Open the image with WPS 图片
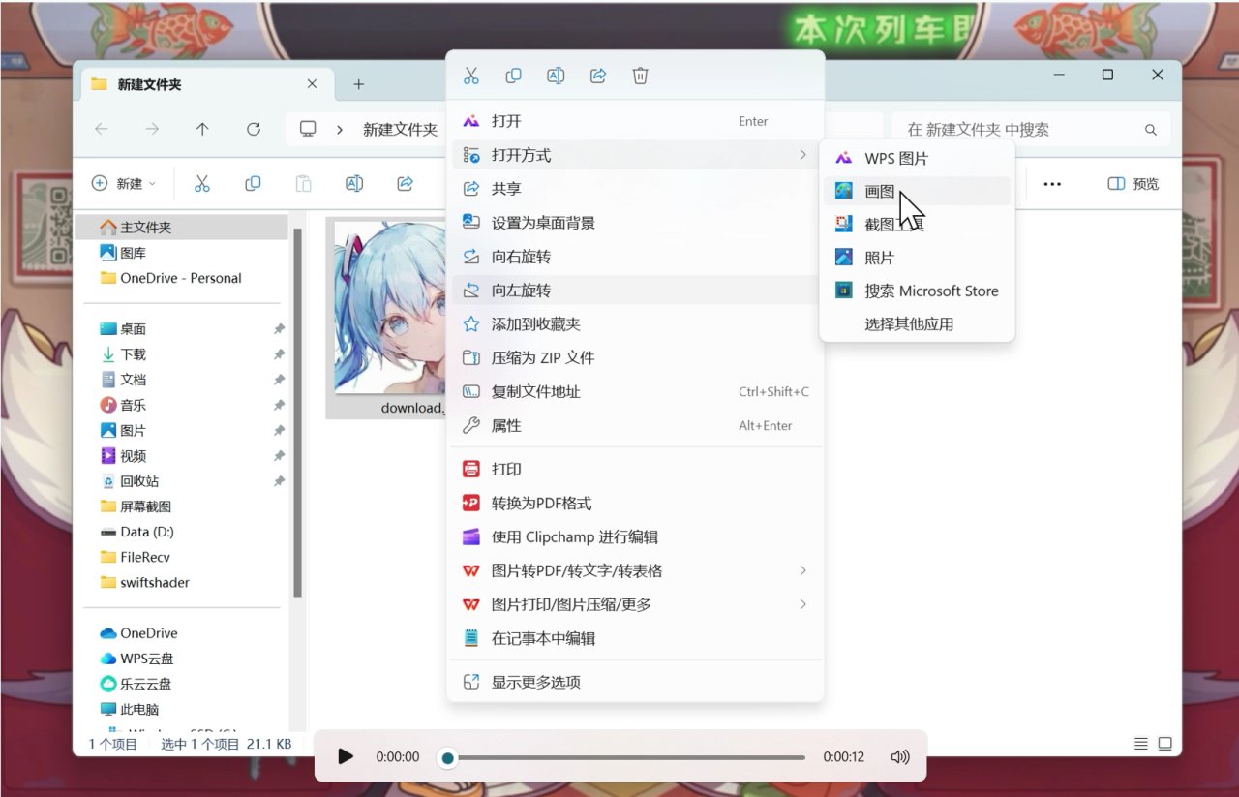 point(917,158)
